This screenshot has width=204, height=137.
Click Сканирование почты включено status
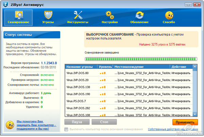coord(47,85)
